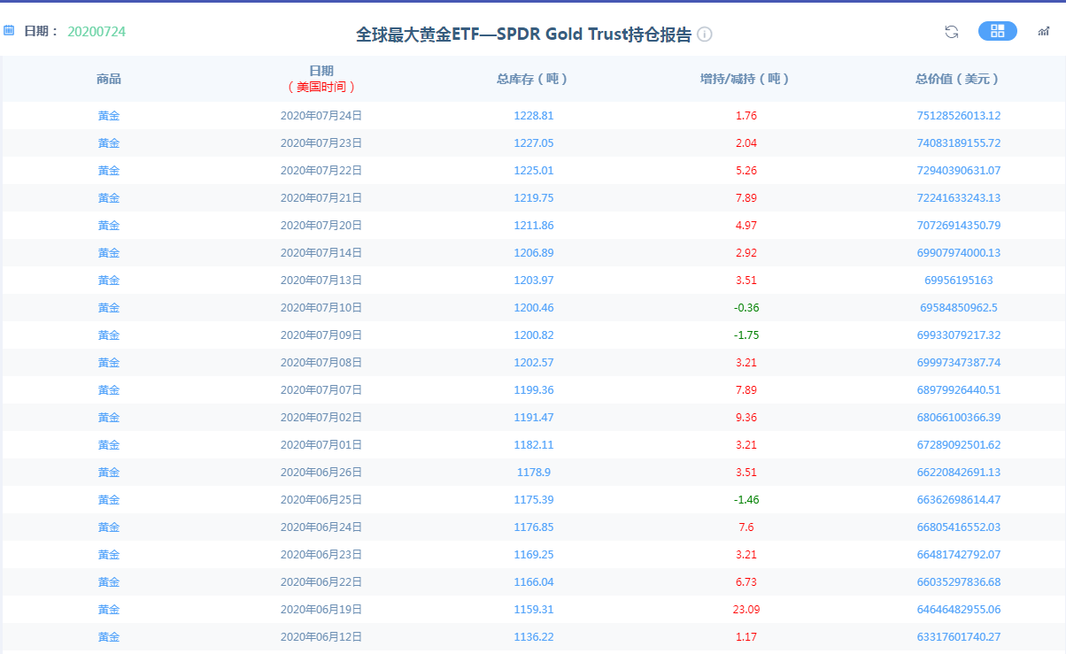The image size is (1066, 654).
Task: Click the 商品 column header
Action: coord(109,79)
